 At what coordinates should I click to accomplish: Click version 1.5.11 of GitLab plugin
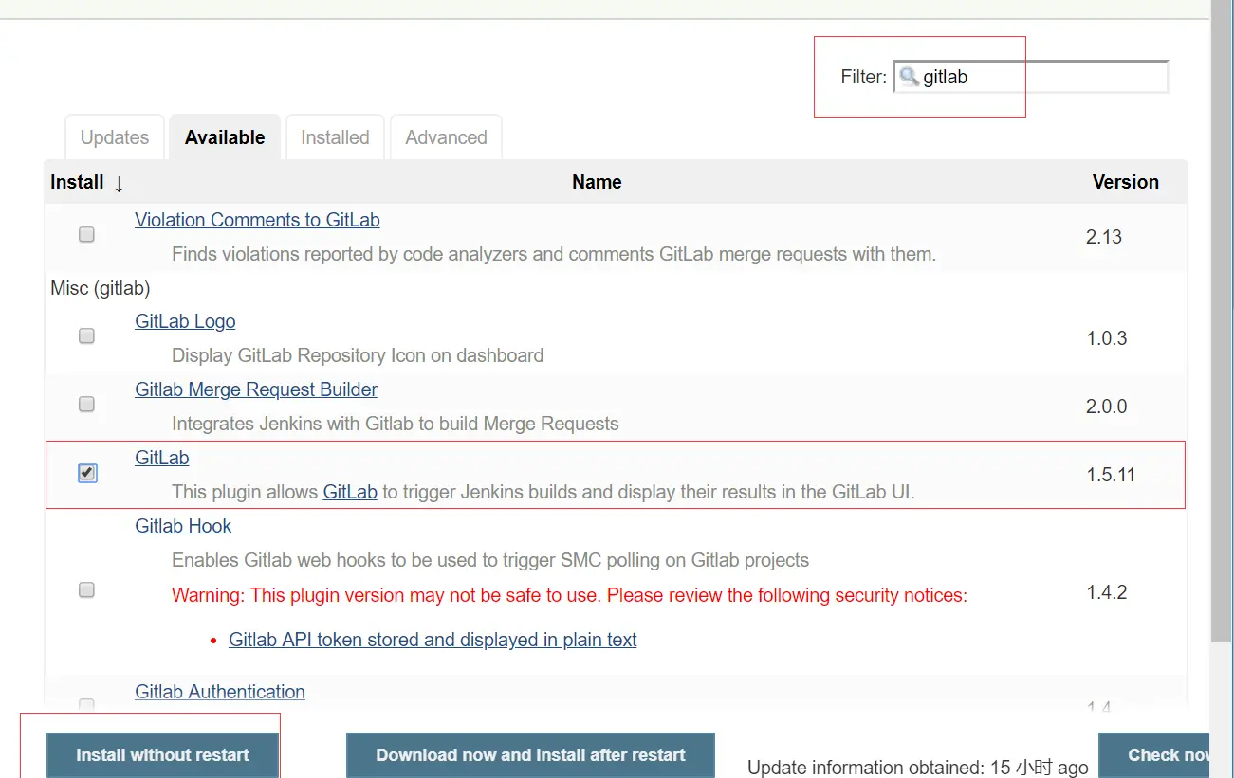pos(1111,475)
